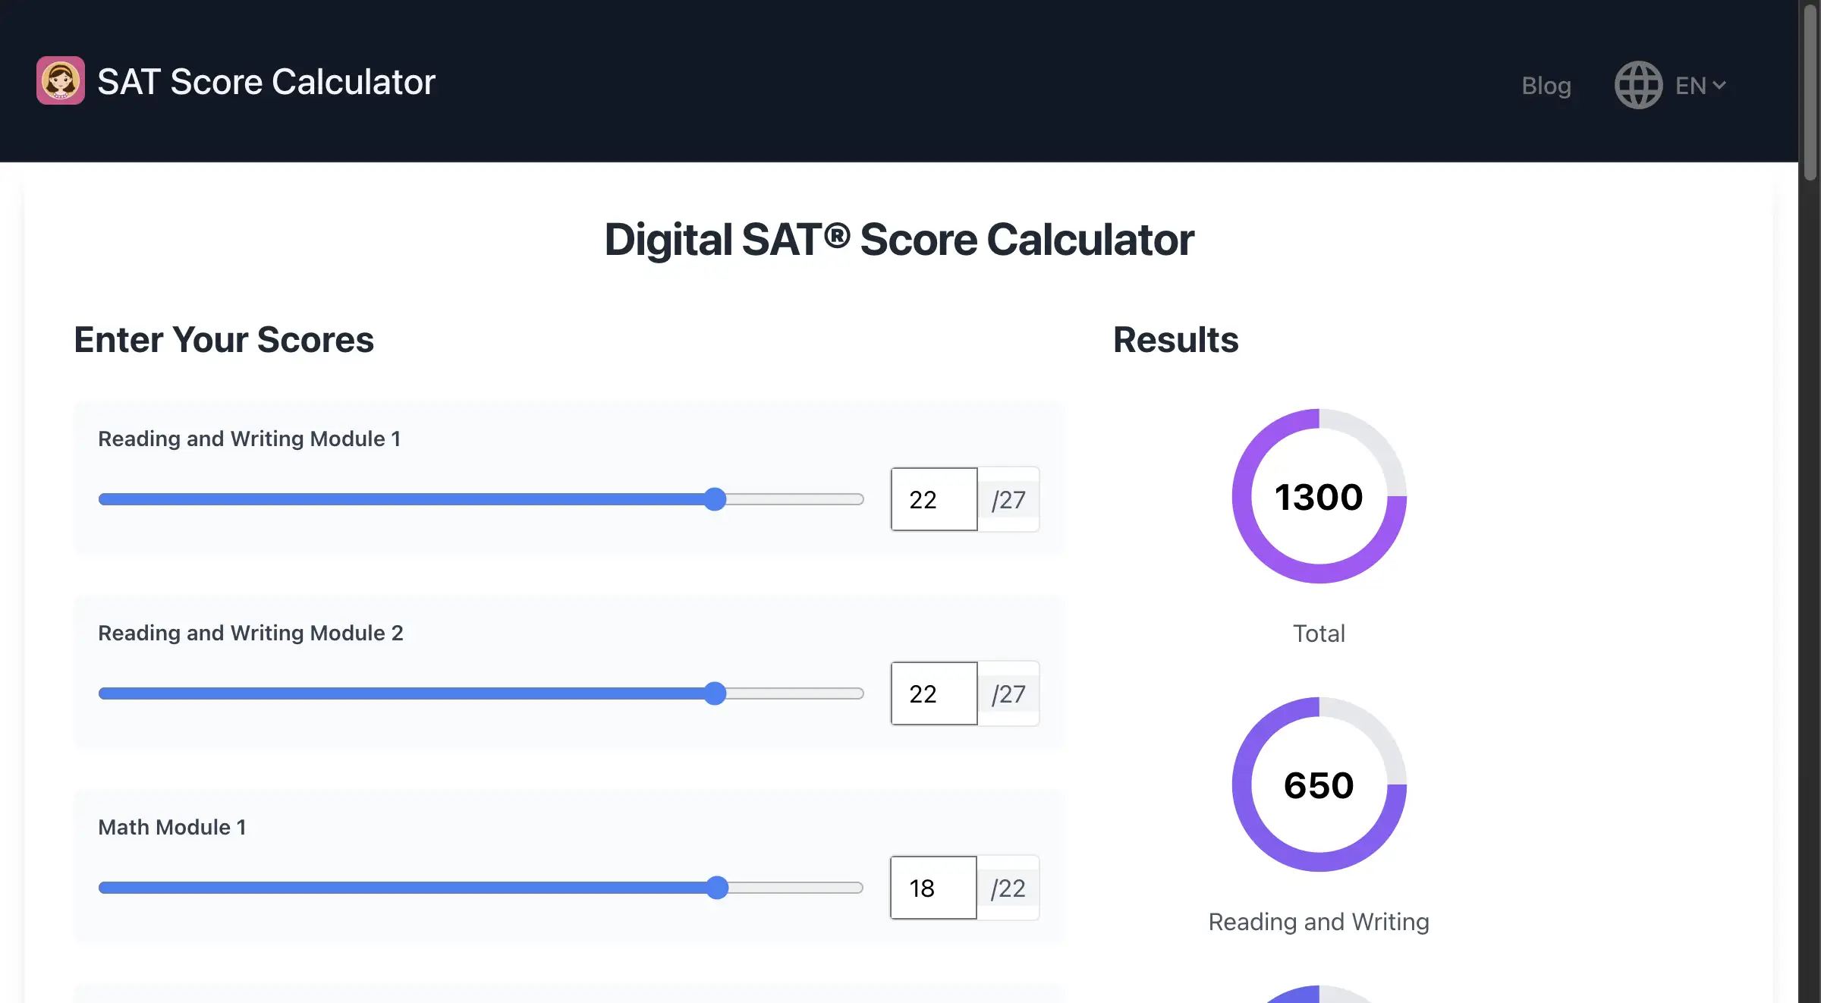
Task: Click the Math Module 1 label text
Action: pyautogui.click(x=172, y=827)
